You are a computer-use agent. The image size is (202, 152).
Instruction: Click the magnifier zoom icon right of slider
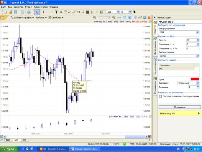click(x=114, y=17)
